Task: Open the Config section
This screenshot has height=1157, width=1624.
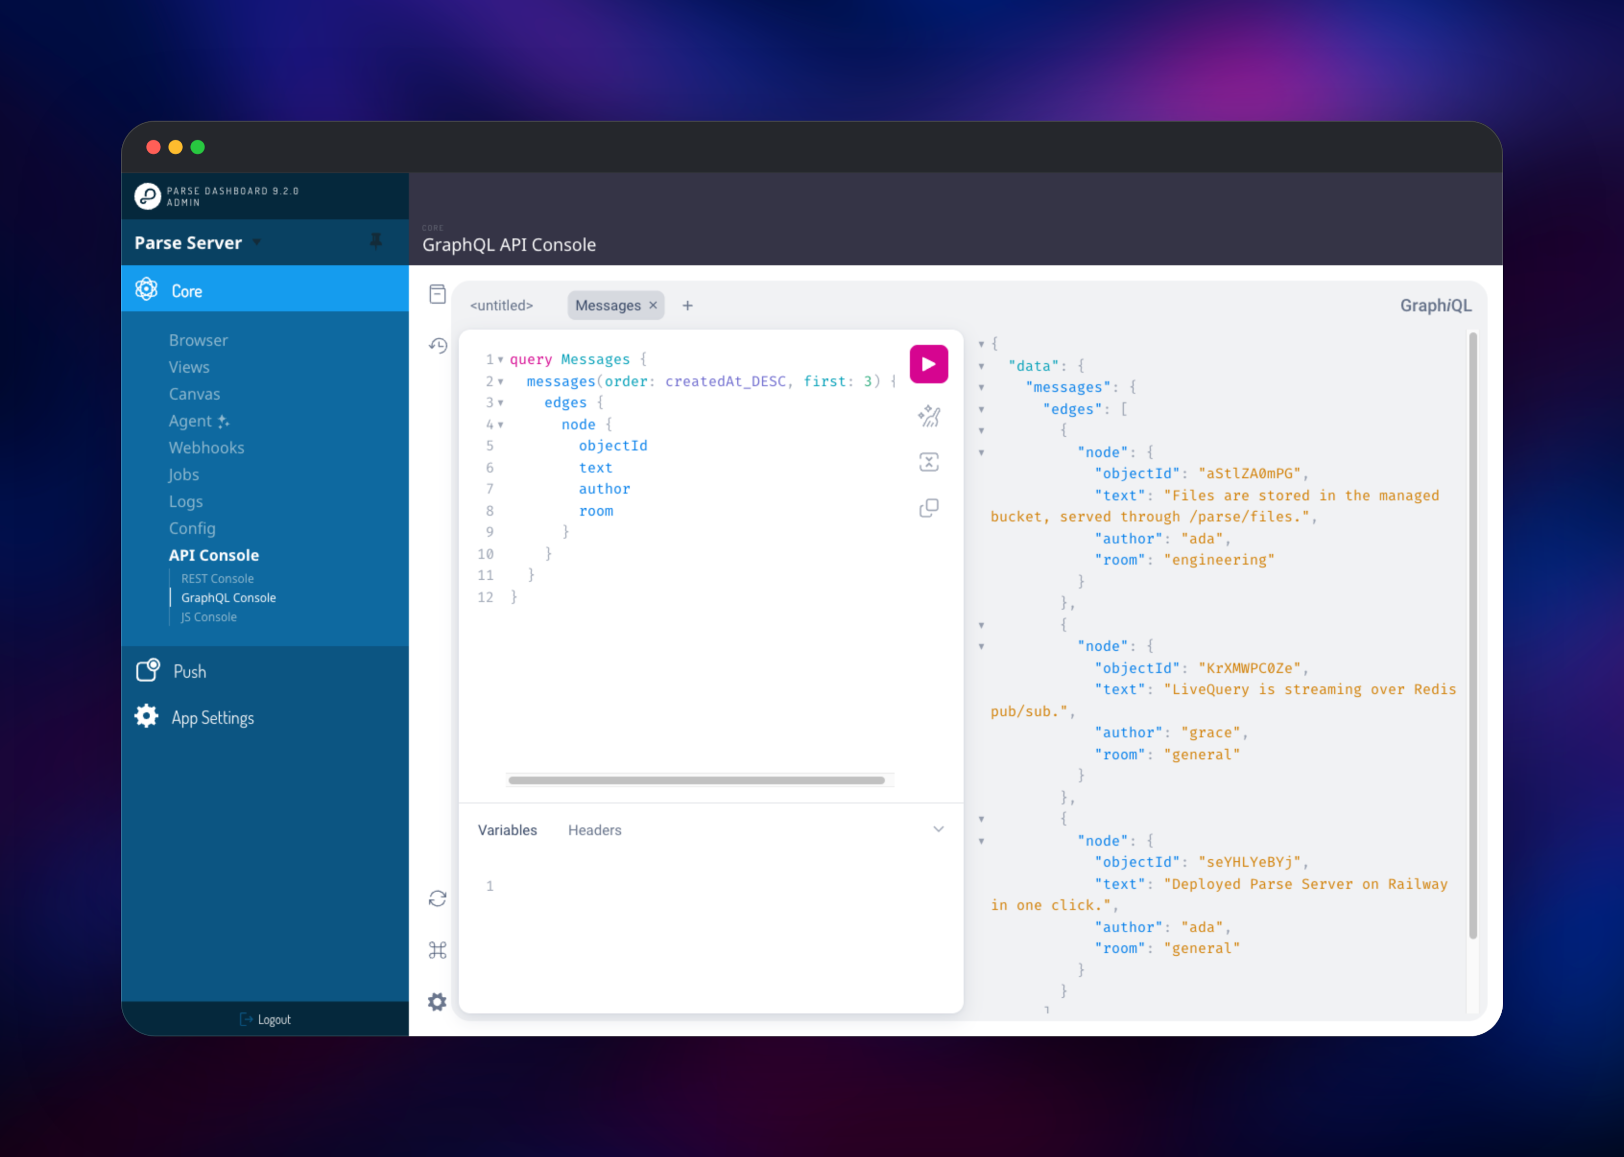Action: [192, 528]
